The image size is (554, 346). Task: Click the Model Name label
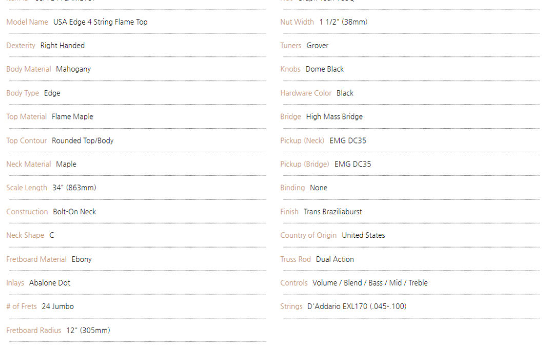point(27,22)
